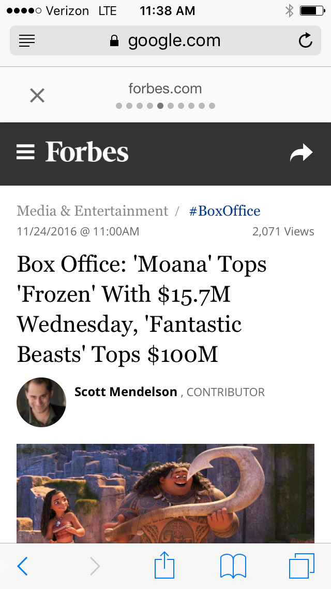
Task: Open Safari bookmarks book icon
Action: (233, 566)
